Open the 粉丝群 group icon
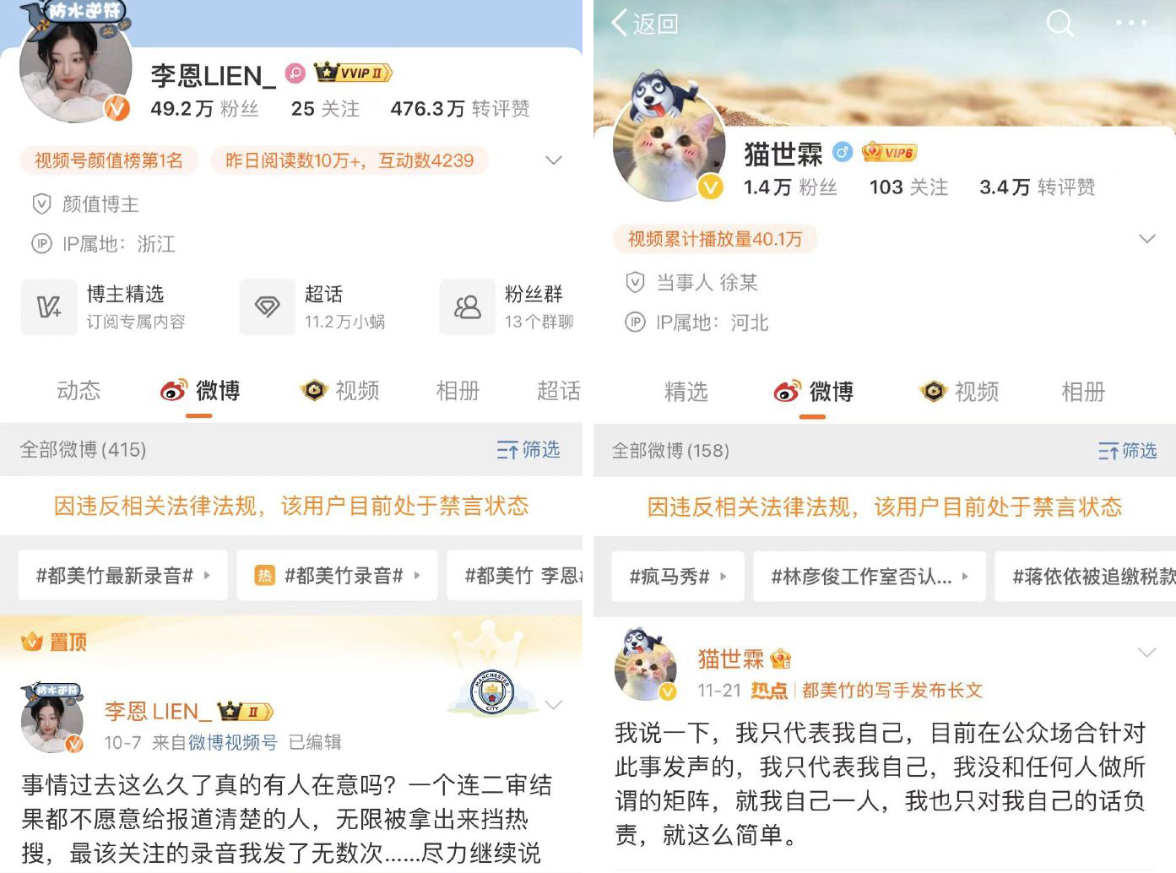This screenshot has width=1176, height=873. tap(468, 307)
